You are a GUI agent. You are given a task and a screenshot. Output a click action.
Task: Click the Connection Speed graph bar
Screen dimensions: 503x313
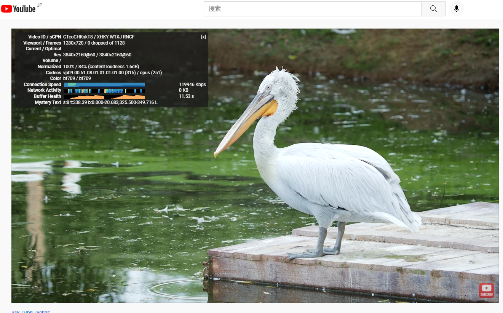(104, 85)
